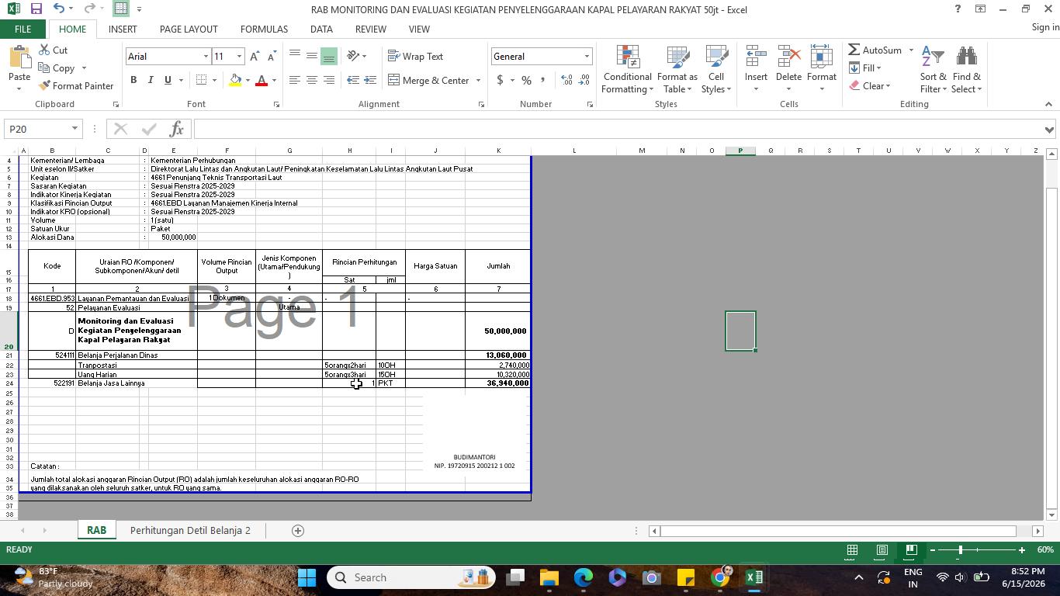Apply percent style format
The width and height of the screenshot is (1060, 596).
(526, 80)
